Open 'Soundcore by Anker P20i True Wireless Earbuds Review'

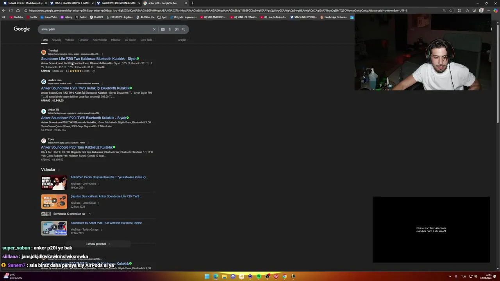[106, 223]
